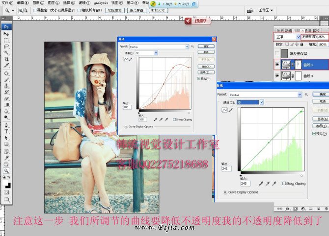This screenshot has width=329, height=236.
Task: Toggle Show Clipping in green Curves dialog
Action: pos(284,183)
